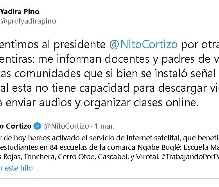Viewport: 219px width, 187px height.
Task: Open Yadira Pino's profile name
Action: point(20,12)
